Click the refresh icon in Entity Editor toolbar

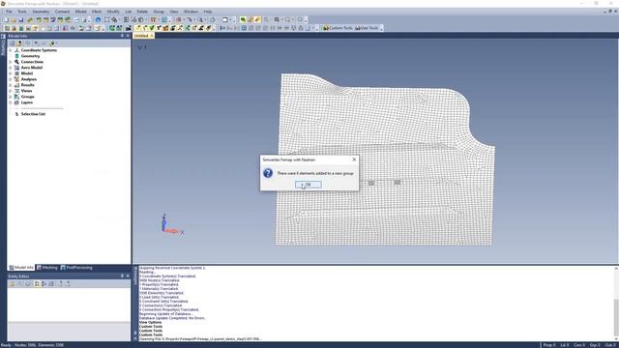28,283
